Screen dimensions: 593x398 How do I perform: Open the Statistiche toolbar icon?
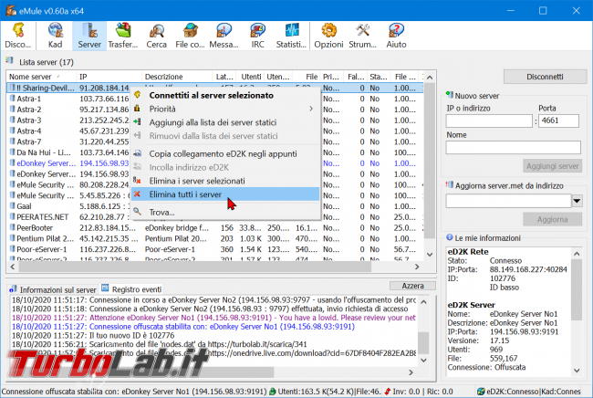click(291, 31)
